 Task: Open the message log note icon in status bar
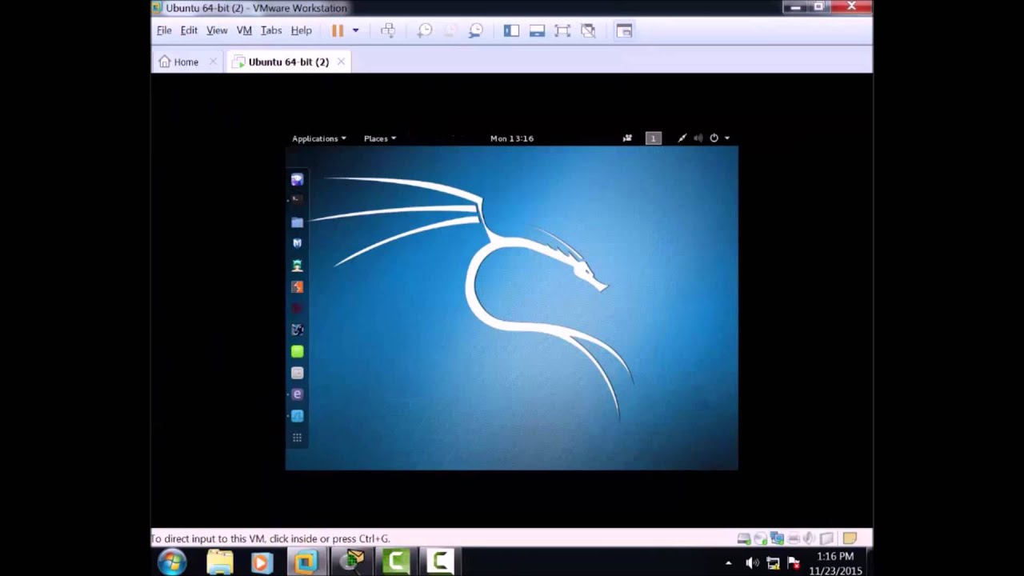pos(850,539)
